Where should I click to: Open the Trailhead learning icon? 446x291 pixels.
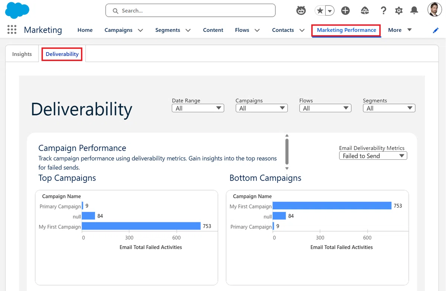(x=365, y=11)
